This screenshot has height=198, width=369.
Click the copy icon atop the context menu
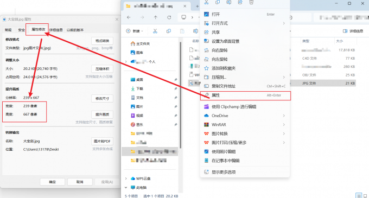point(218,2)
